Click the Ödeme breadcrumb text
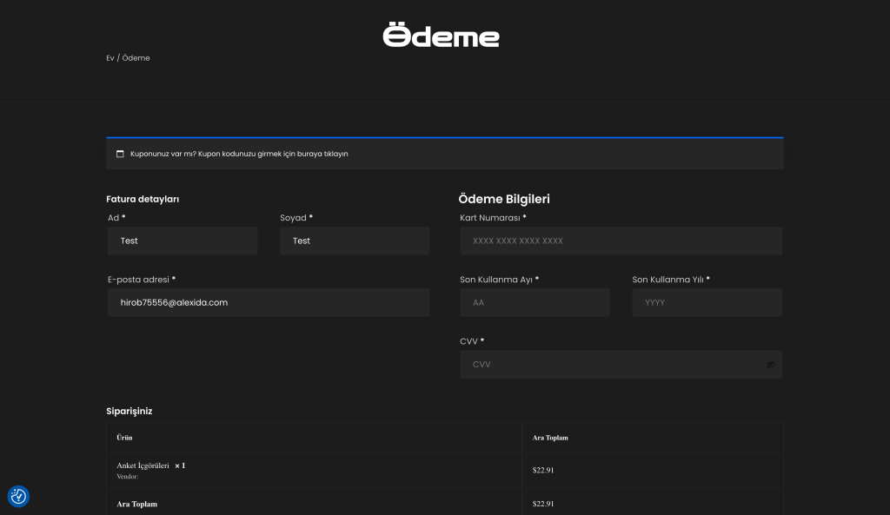 pyautogui.click(x=136, y=58)
